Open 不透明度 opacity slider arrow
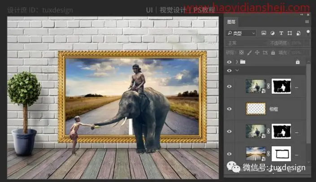 pos(307,43)
